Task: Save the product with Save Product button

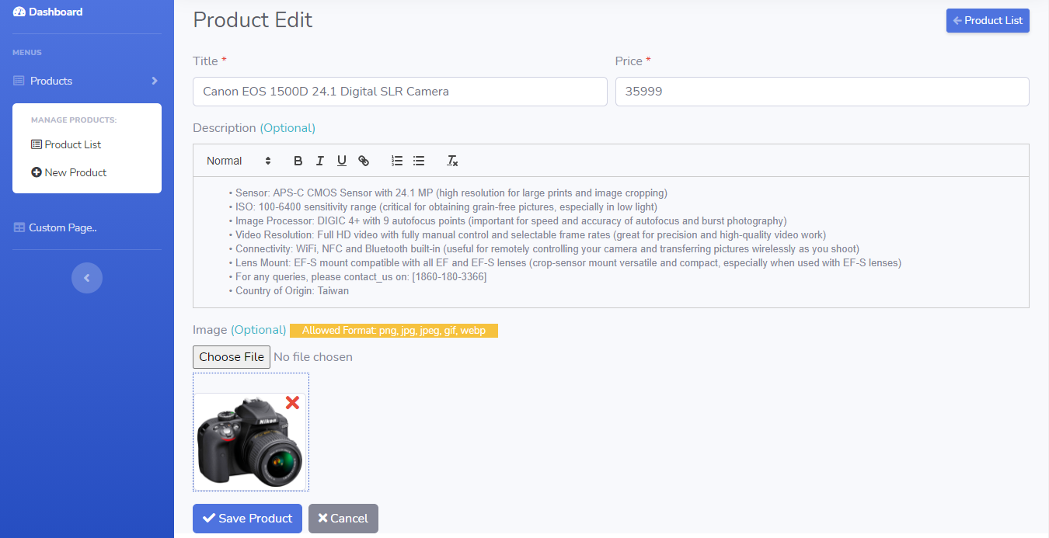Action: point(247,518)
